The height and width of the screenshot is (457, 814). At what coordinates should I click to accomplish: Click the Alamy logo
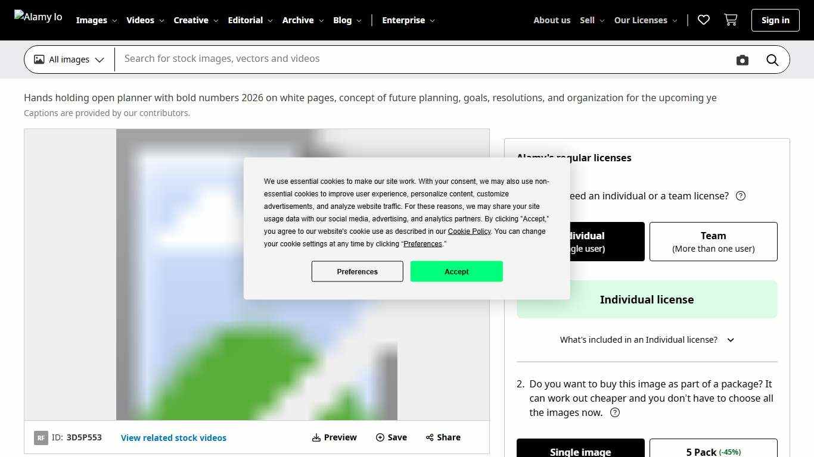pyautogui.click(x=38, y=17)
